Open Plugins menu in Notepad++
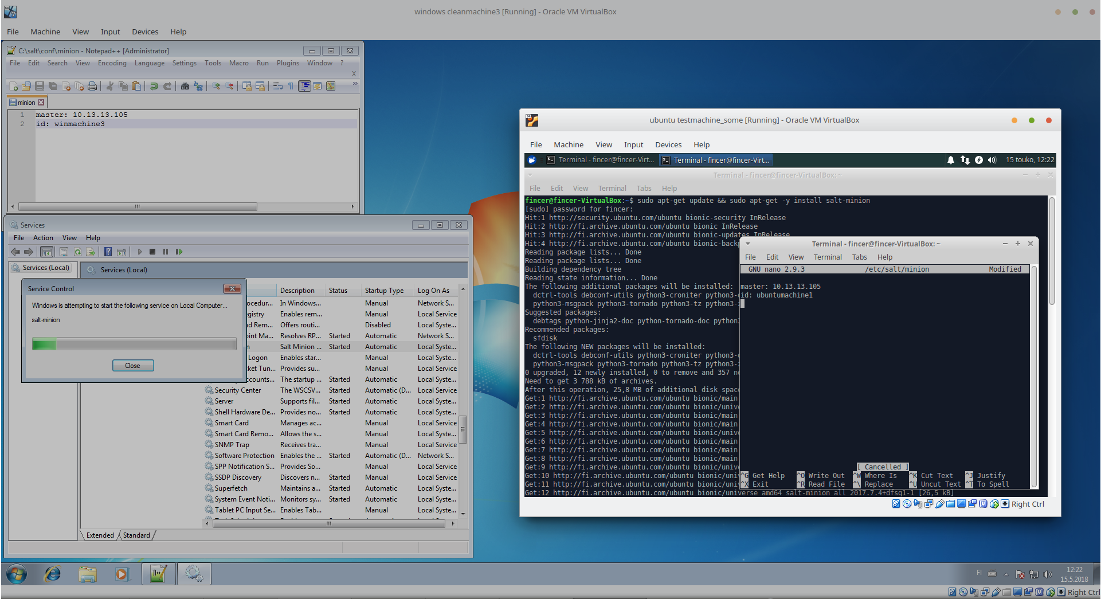Viewport: 1101px width, 599px height. [288, 63]
